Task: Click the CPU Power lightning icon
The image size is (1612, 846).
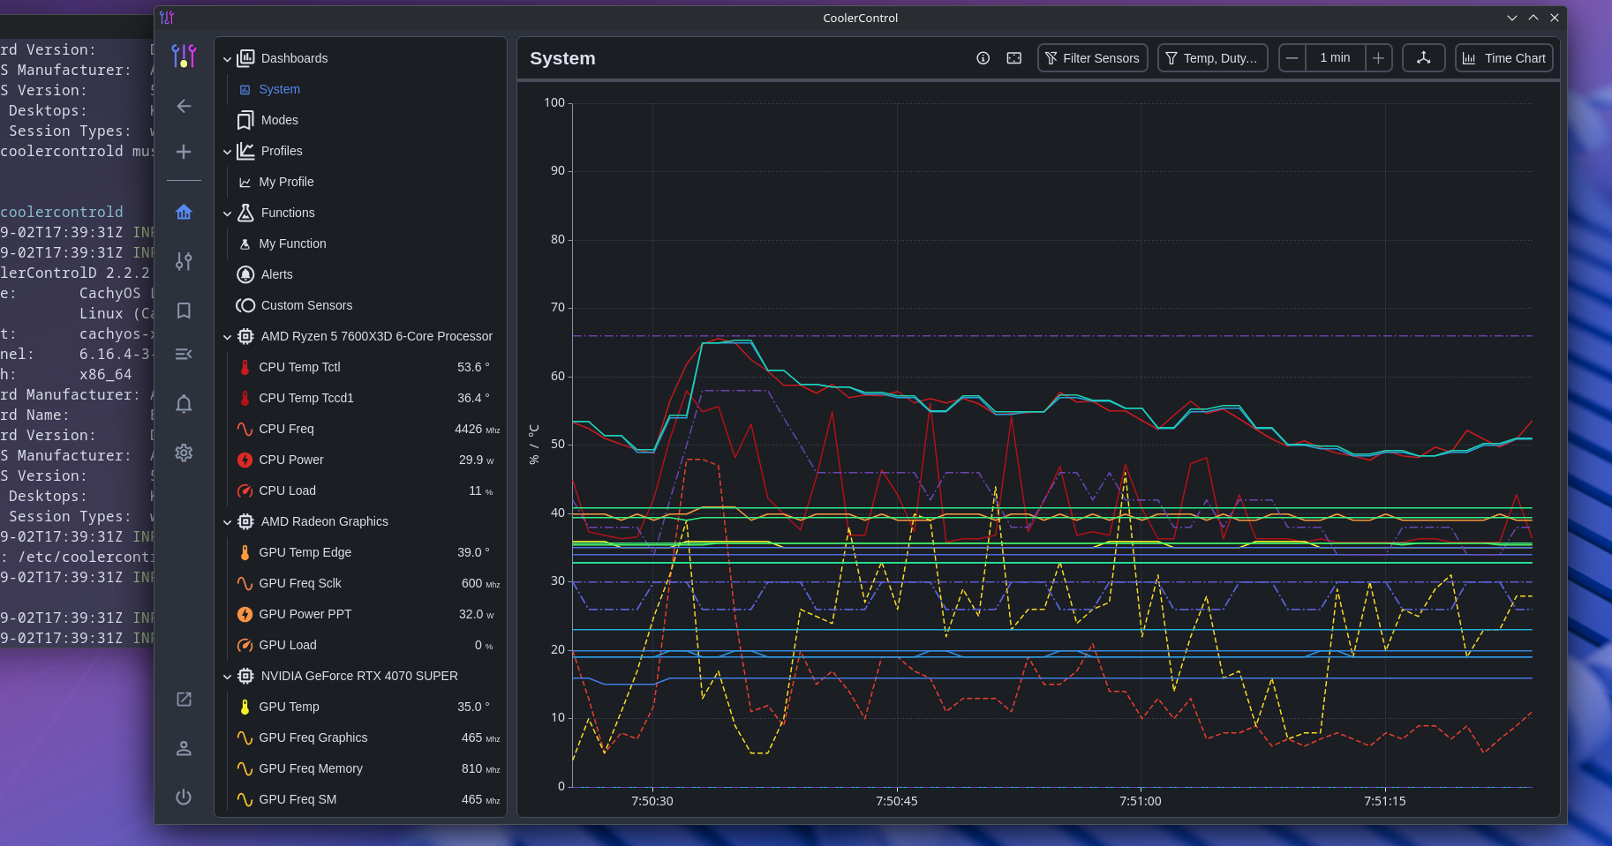Action: (x=245, y=460)
